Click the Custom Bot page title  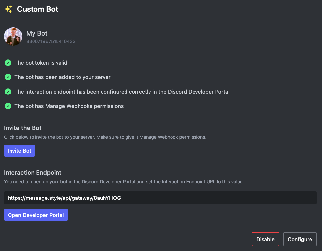pos(37,9)
